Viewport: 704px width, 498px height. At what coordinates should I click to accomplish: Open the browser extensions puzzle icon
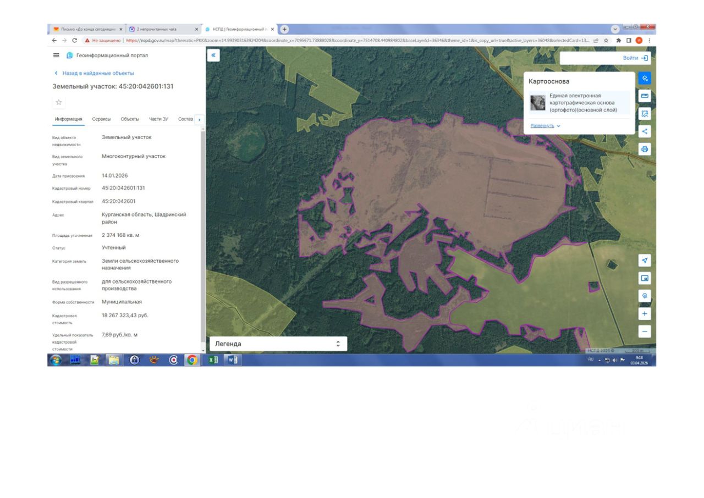619,41
